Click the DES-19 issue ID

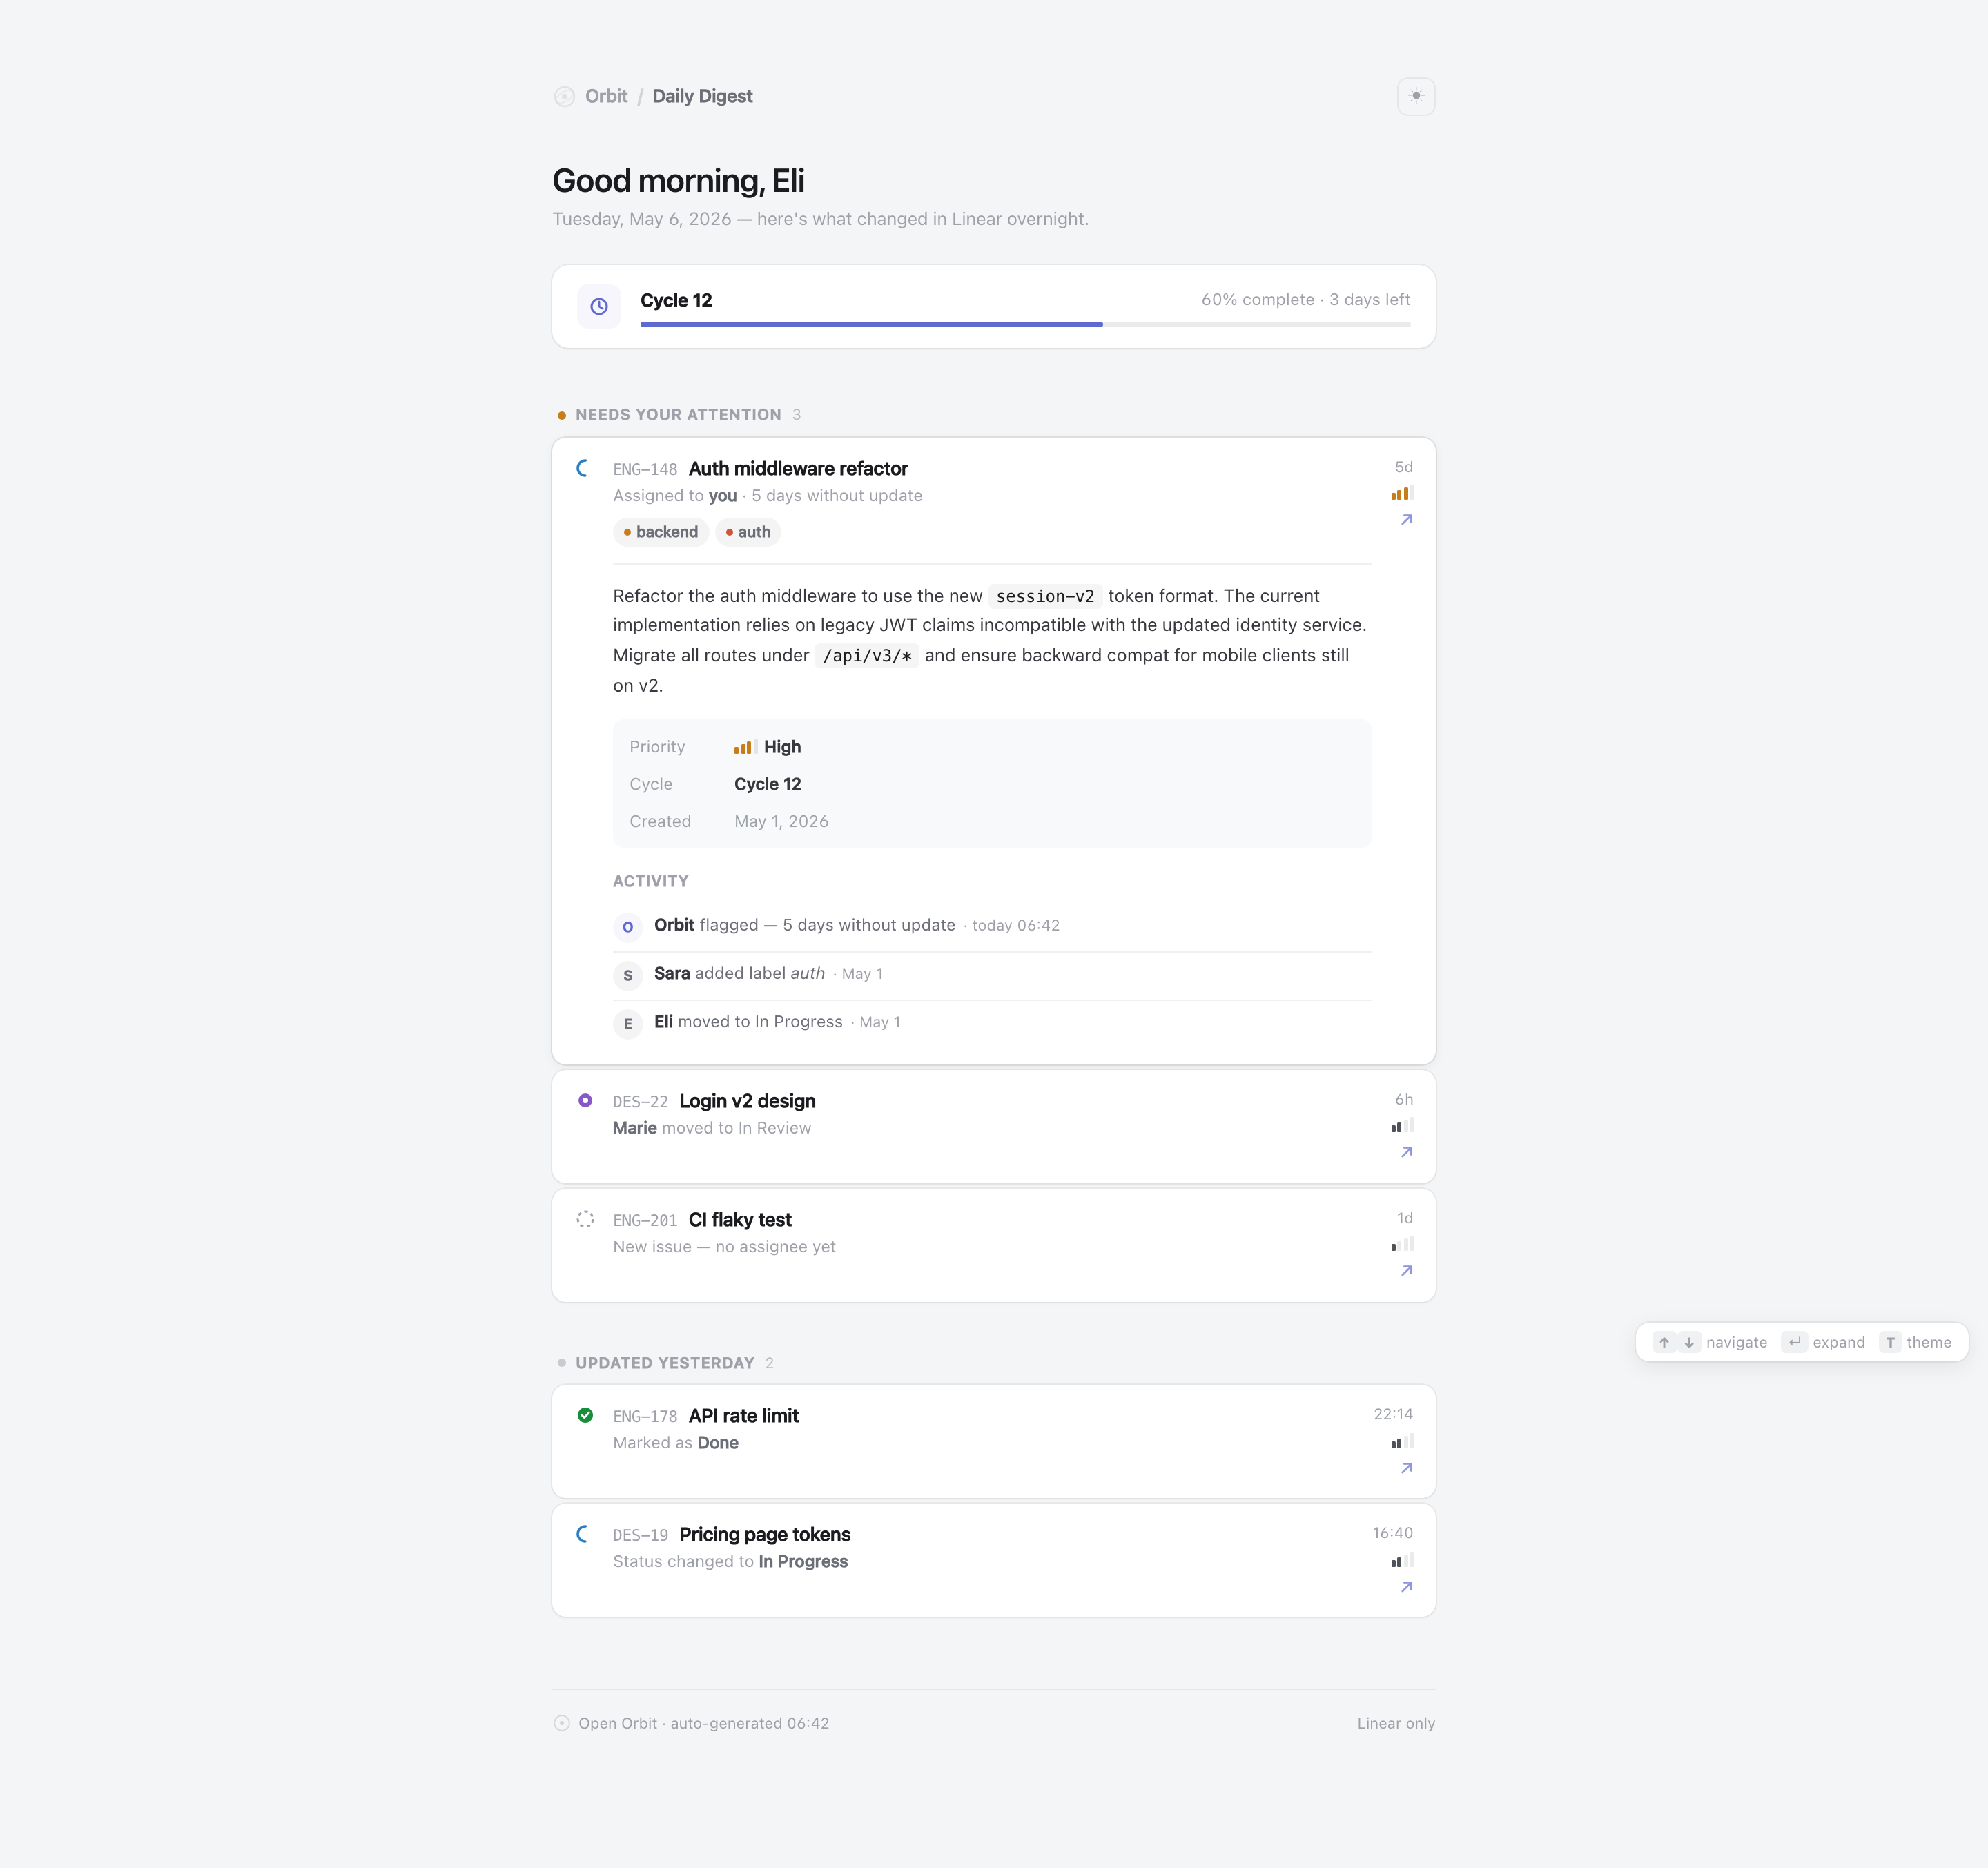(x=640, y=1536)
